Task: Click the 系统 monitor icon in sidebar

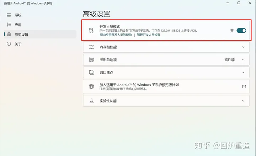Action: 9,15
